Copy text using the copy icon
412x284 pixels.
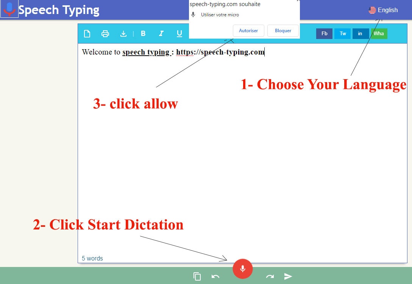coord(197,276)
